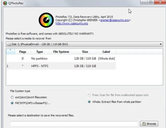
Task: Sort partitions by Flags column header
Action: (23, 52)
